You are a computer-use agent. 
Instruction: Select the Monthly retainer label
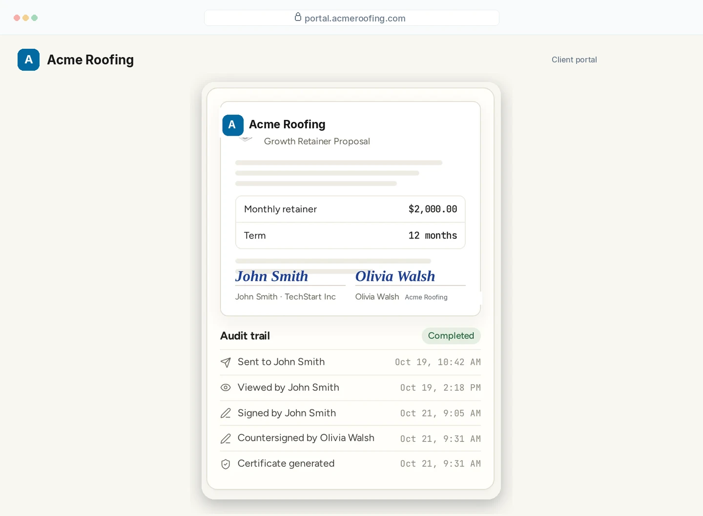pos(280,209)
